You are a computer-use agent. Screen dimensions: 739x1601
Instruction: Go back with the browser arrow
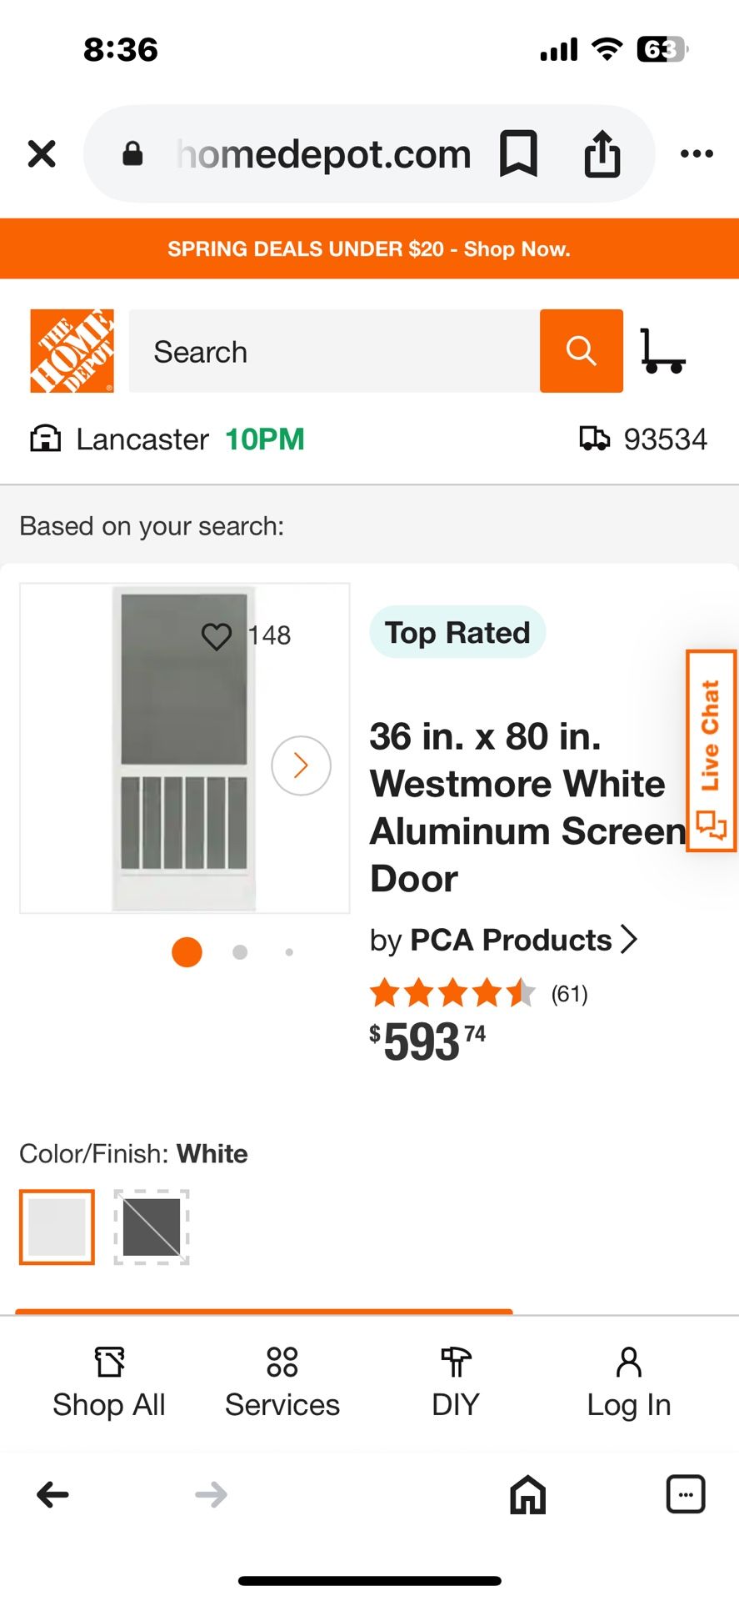(52, 1494)
